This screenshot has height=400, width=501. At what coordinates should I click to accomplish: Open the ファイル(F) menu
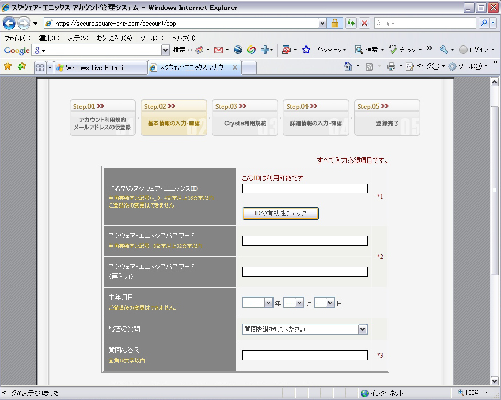18,38
